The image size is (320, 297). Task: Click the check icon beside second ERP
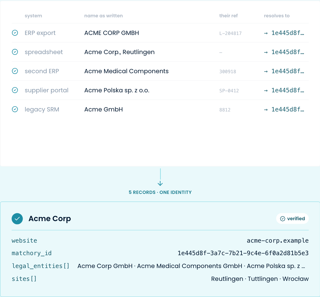pyautogui.click(x=15, y=71)
